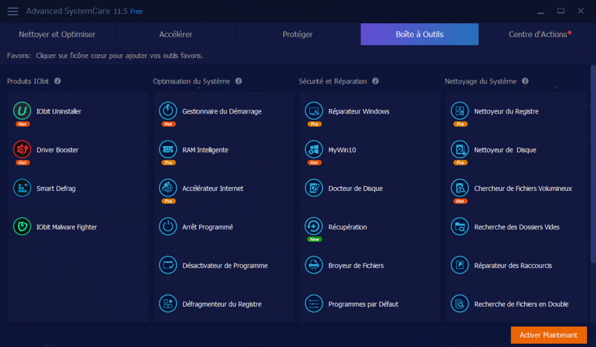
Task: Click the Smart Defrag icon
Action: tap(22, 188)
